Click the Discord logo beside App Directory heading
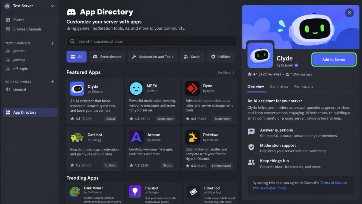 71,12
